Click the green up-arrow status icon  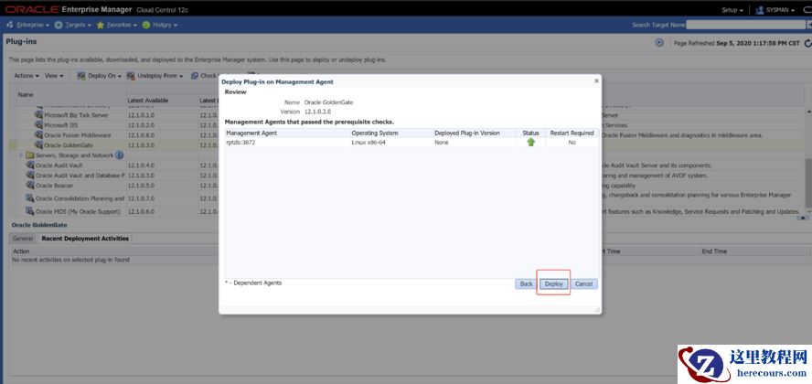(x=530, y=143)
